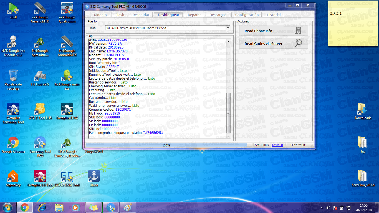
Task: Open the Historial tab
Action: 274,15
